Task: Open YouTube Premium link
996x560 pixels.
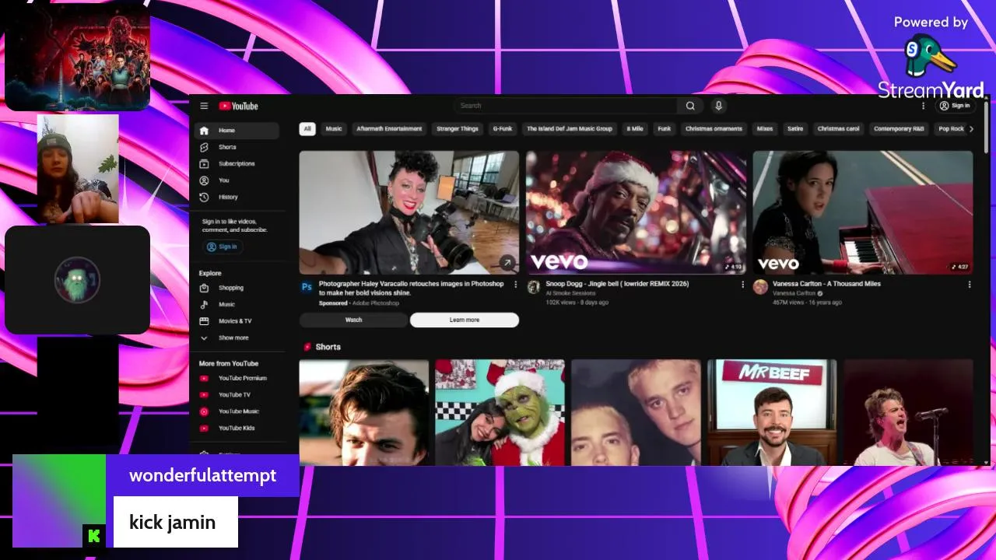Action: tap(237, 378)
